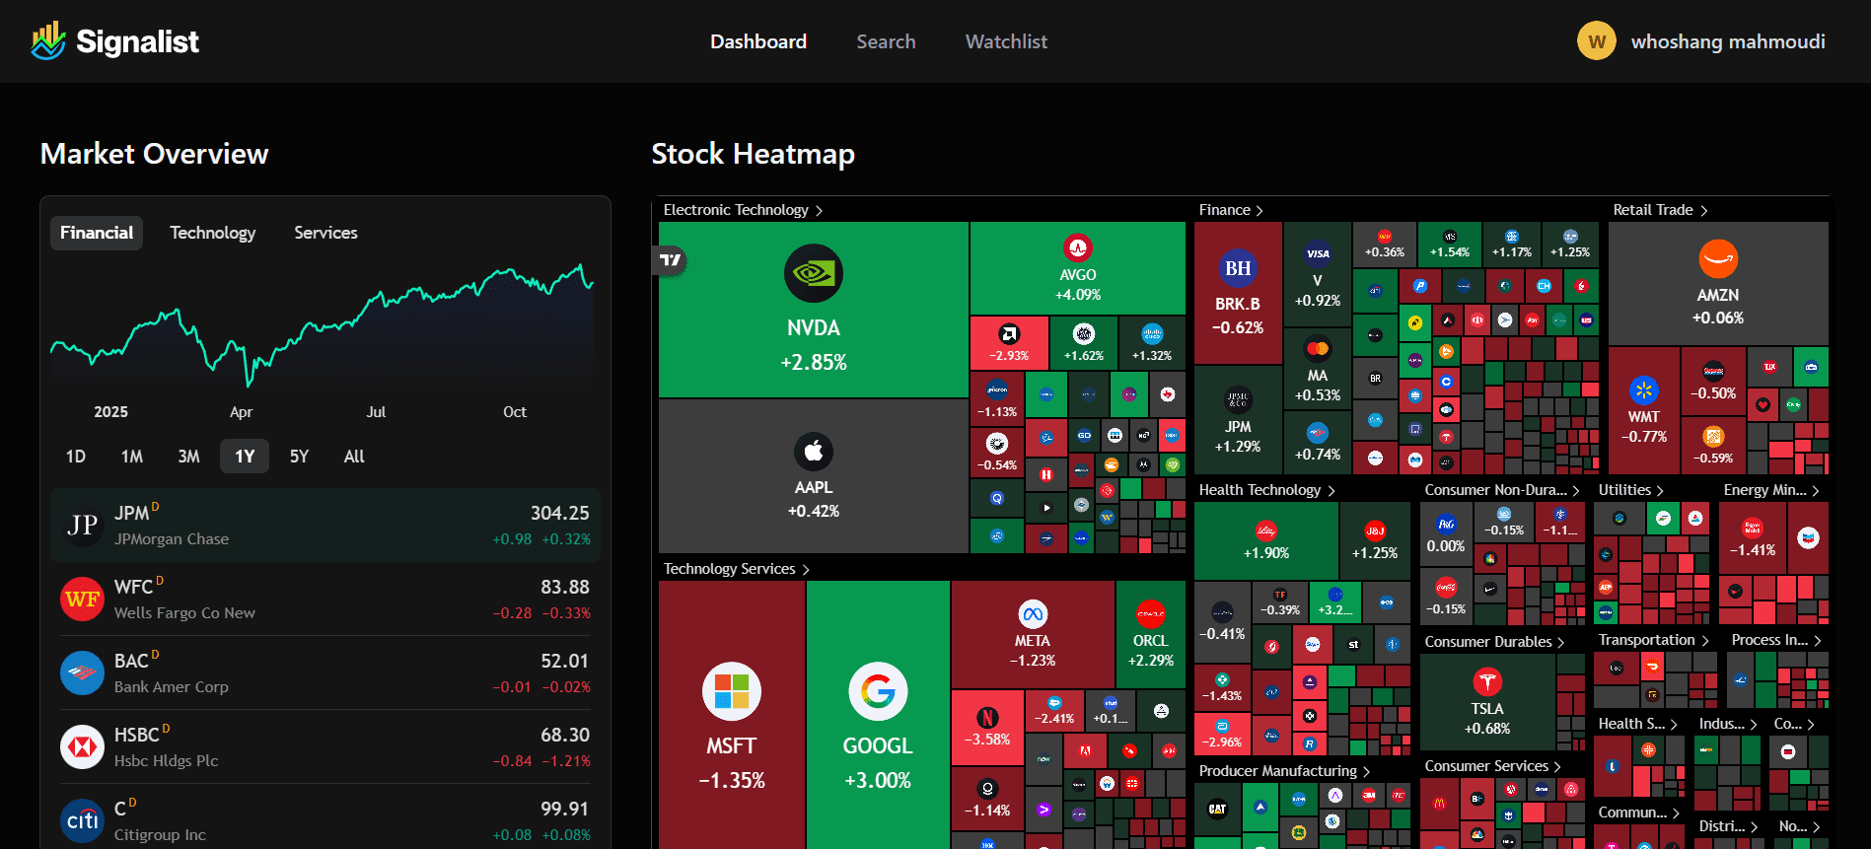Open the JPMorgan Chase stock row
Viewport: 1871px width, 849px height.
coord(325,526)
